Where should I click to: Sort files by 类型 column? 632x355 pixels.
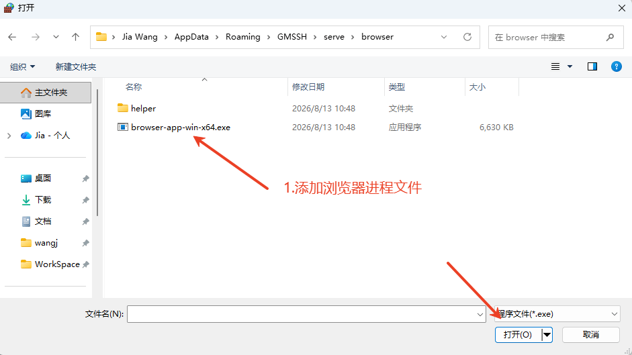397,87
